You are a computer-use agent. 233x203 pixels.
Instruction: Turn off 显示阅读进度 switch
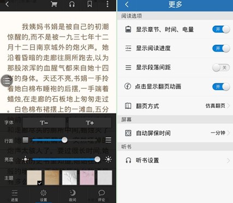221,48
